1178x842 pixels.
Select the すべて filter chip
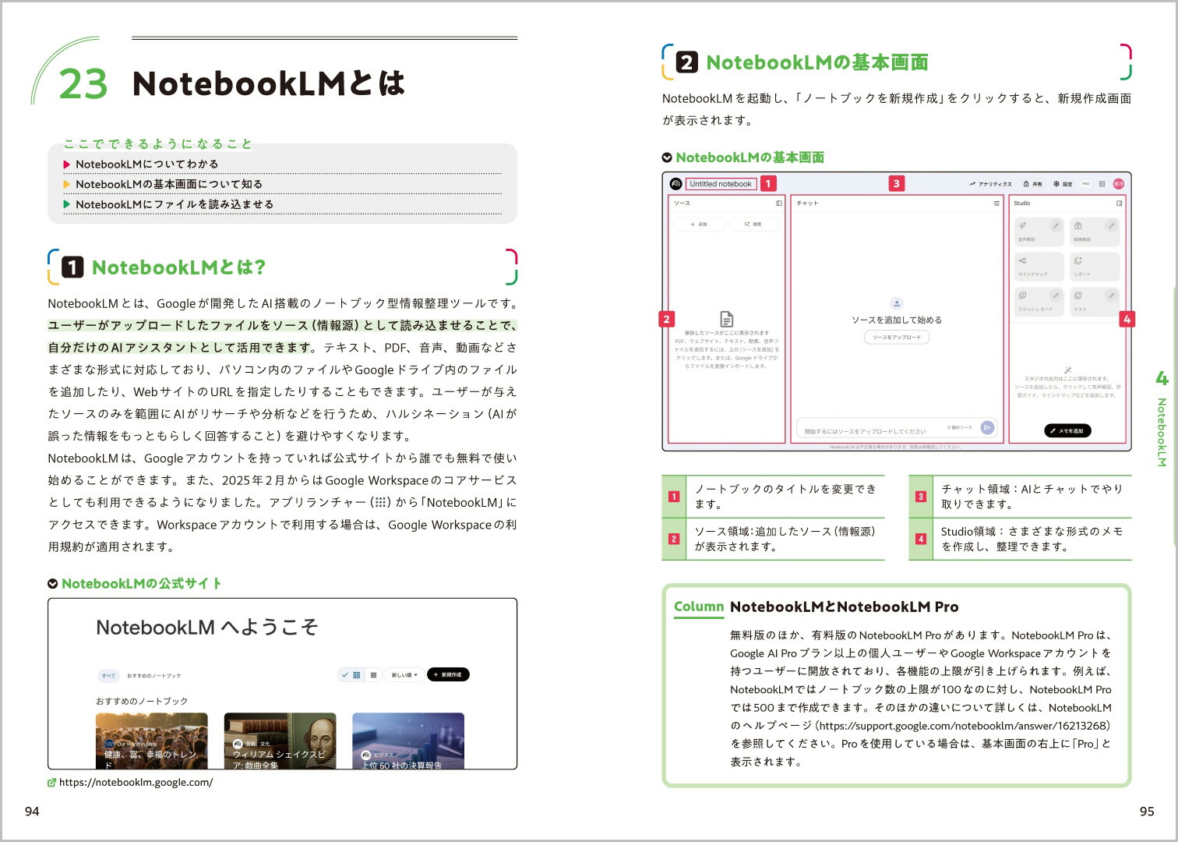click(108, 675)
